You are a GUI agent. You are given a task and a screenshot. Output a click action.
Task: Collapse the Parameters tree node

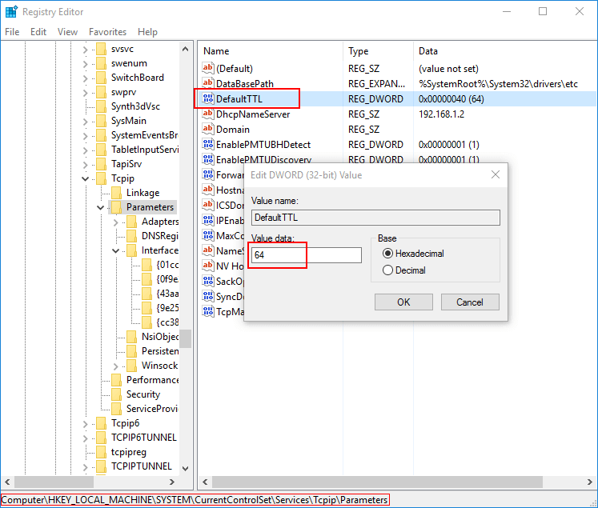coord(101,208)
